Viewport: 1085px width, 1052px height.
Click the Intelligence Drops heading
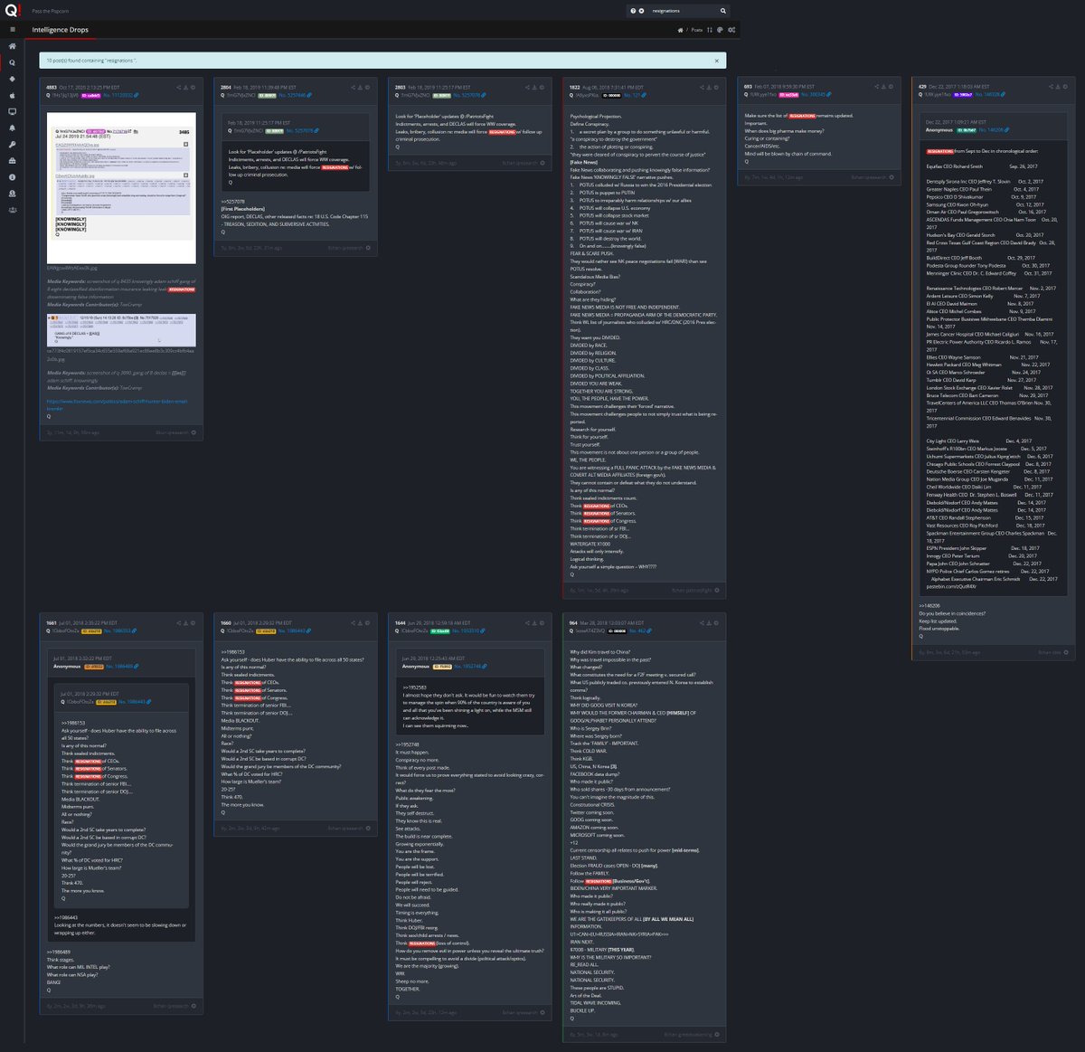(61, 30)
